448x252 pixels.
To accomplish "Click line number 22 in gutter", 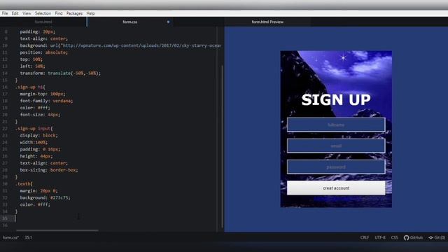I will (x=5, y=129).
